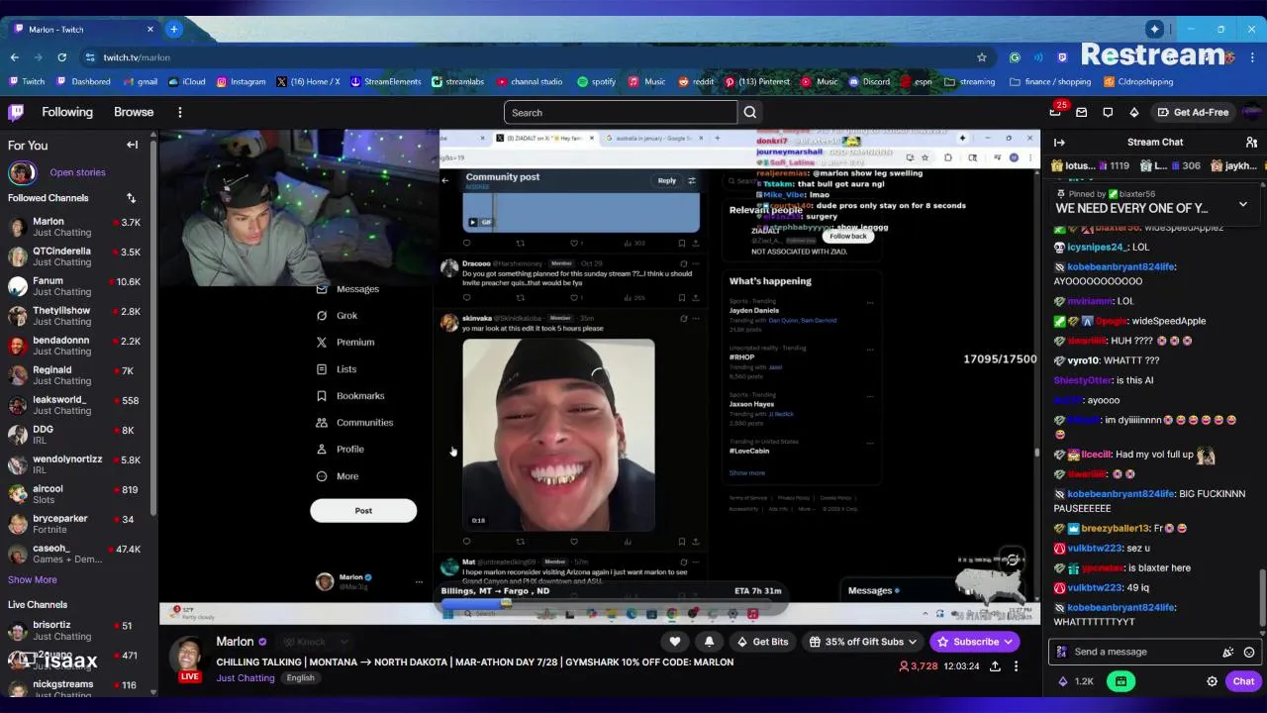1267x713 pixels.
Task: Go back with the browser arrow
Action: (14, 57)
